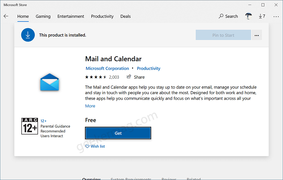This screenshot has height=180, width=283.
Task: Click Pin to Start button
Action: 223,35
